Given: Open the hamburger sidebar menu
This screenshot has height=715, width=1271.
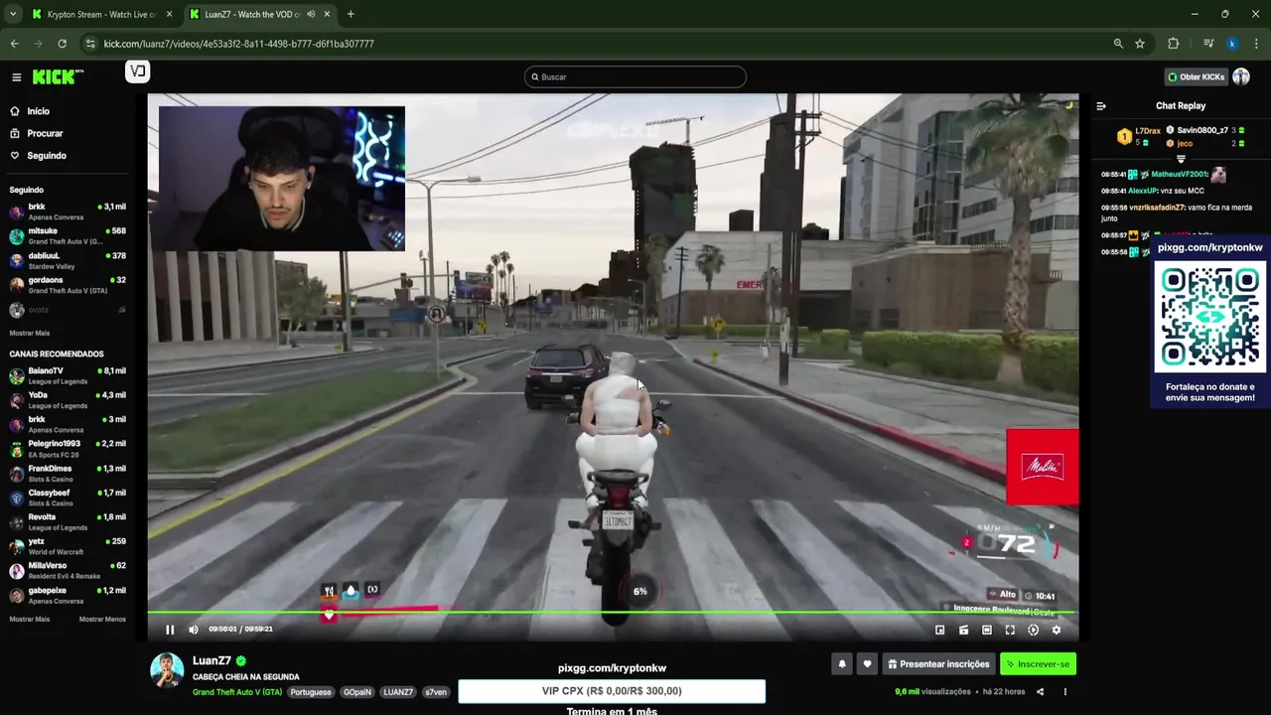Looking at the screenshot, I should click(16, 76).
